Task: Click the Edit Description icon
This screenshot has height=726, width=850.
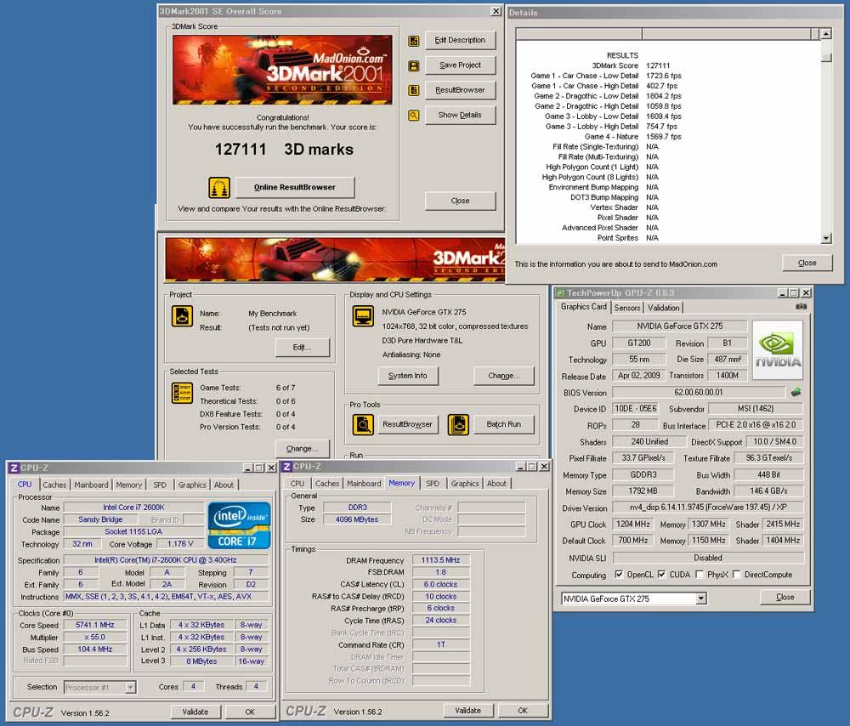Action: click(x=414, y=41)
